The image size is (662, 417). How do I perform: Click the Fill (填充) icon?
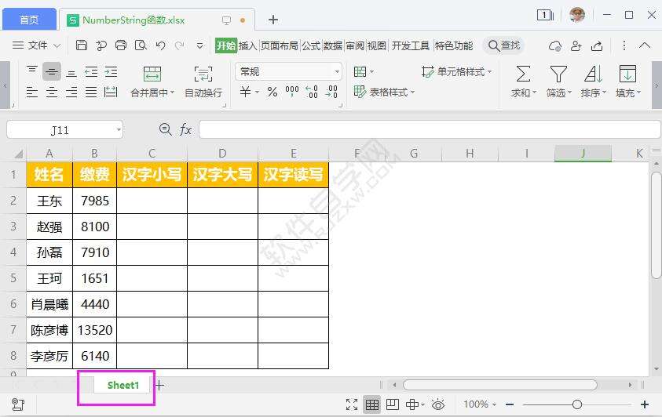point(627,74)
